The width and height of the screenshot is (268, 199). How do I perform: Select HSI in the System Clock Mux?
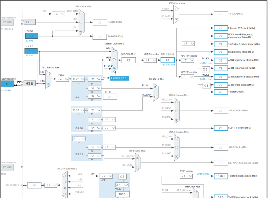pos(114,51)
